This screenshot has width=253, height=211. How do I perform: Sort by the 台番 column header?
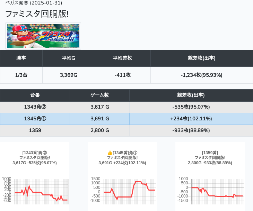(x=35, y=95)
